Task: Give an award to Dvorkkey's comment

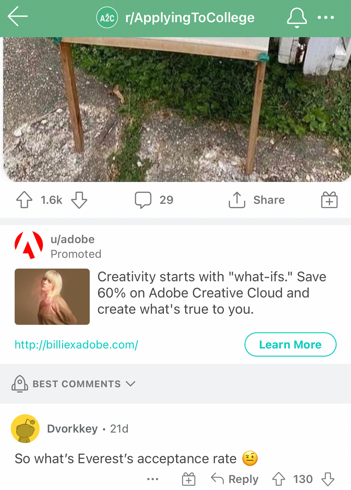Action: (188, 479)
